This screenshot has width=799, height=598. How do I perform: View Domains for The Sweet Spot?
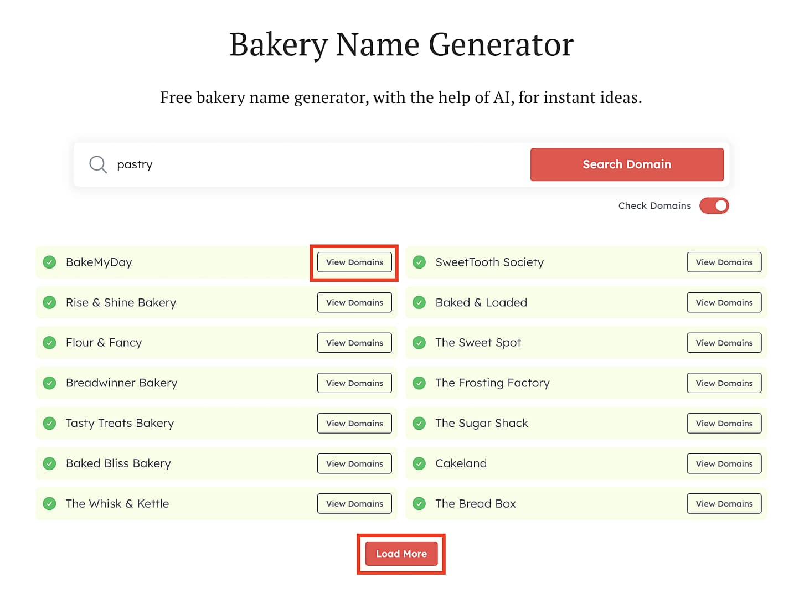click(724, 342)
